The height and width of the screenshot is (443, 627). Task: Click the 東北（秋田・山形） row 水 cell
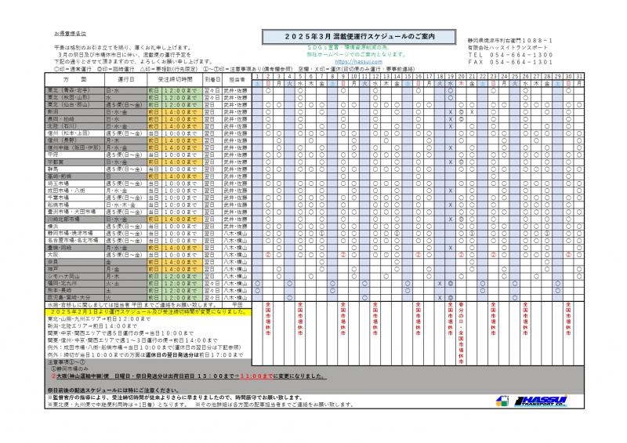coord(126,98)
